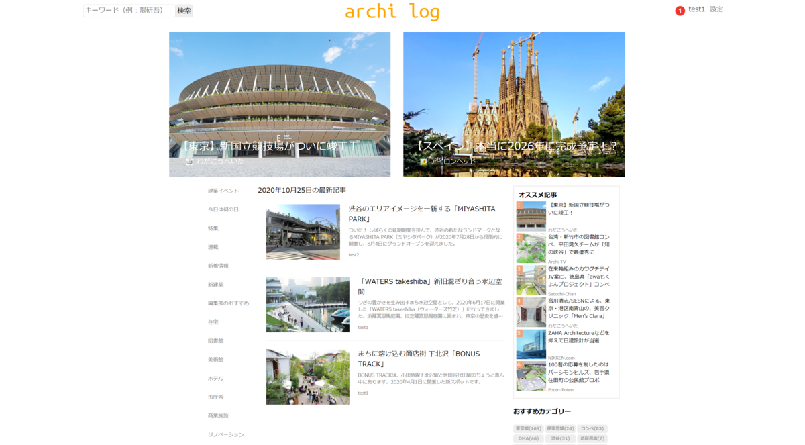805x445 pixels.
Task: Select 連載 in side menu
Action: point(213,248)
